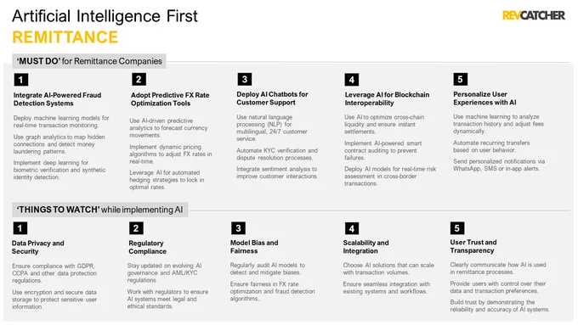This screenshot has height=325, width=578.
Task: Select number 5 badge above Personalize User Experiences
Action: (x=460, y=79)
